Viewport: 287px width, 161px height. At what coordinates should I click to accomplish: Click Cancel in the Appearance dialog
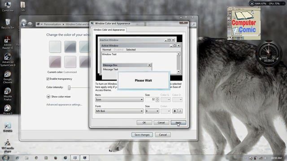coord(161,123)
